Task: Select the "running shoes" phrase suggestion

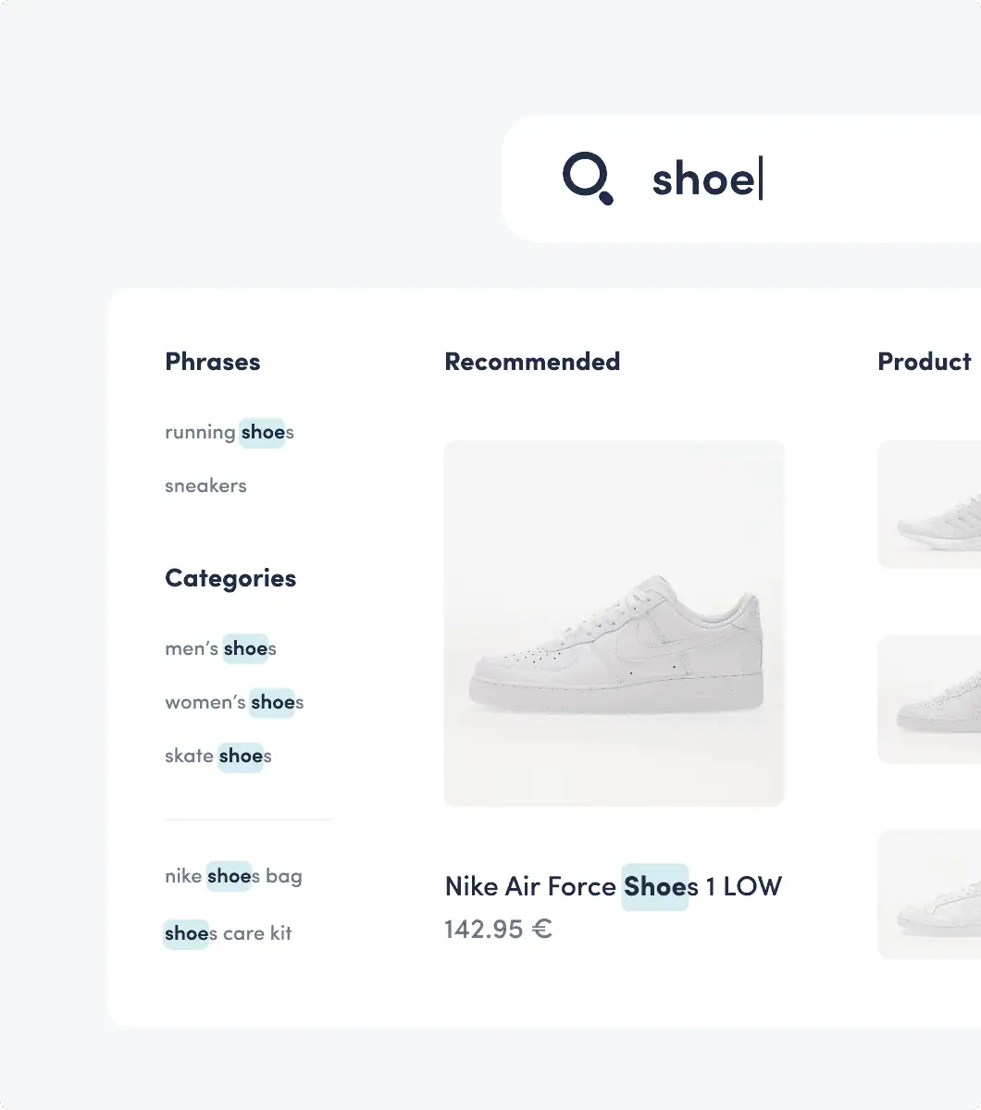Action: pos(229,432)
